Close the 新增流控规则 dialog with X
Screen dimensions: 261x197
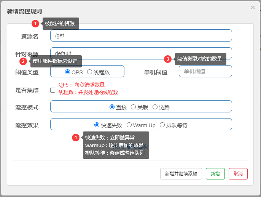253,8
